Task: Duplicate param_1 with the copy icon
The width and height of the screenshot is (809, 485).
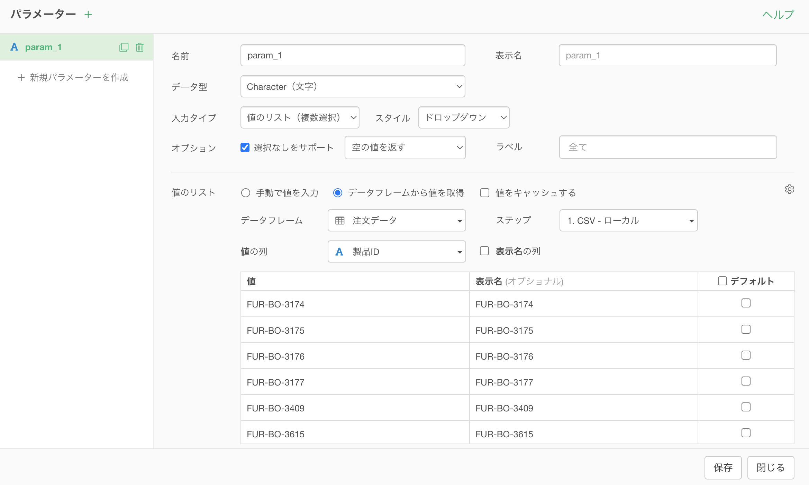Action: coord(124,47)
